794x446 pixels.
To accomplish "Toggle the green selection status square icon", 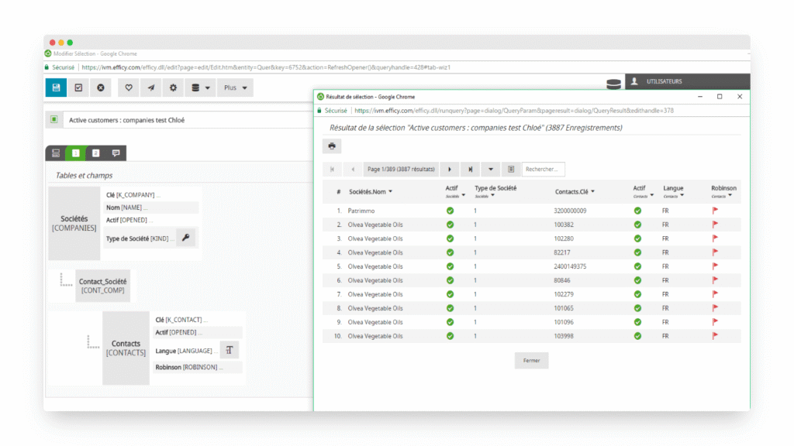I will pos(54,120).
